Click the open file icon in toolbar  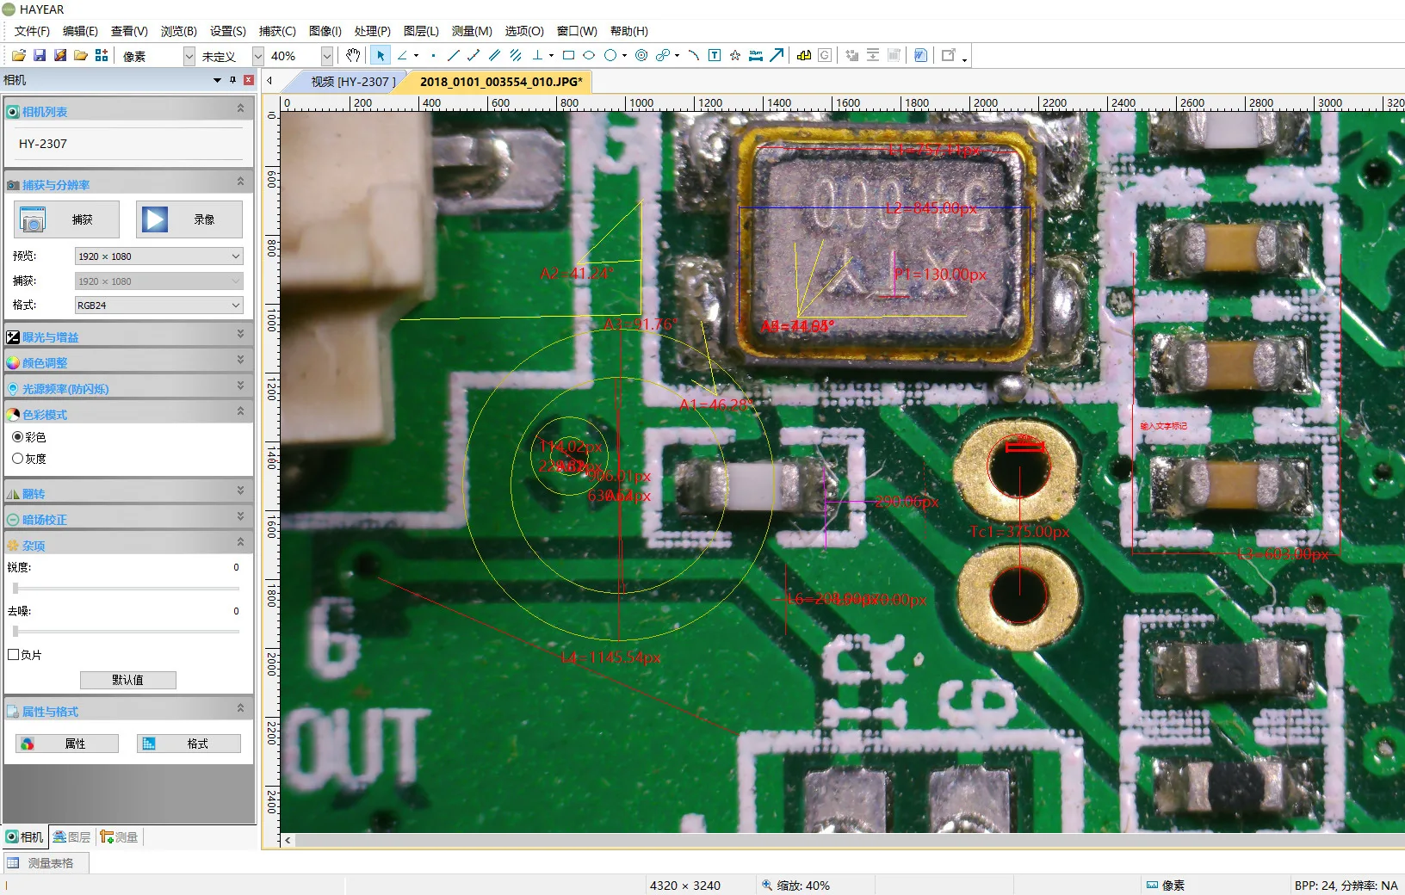tap(18, 56)
